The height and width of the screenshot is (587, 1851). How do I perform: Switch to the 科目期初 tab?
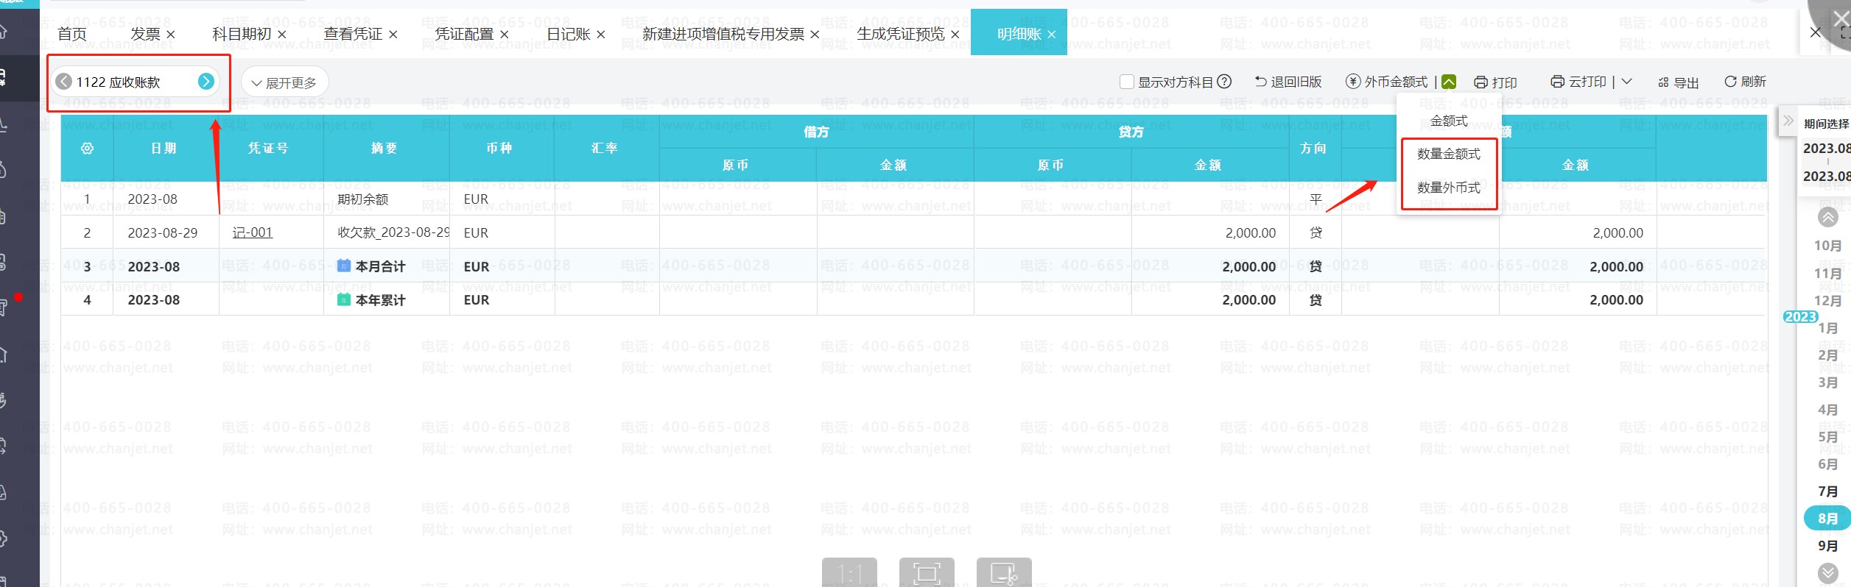[242, 34]
